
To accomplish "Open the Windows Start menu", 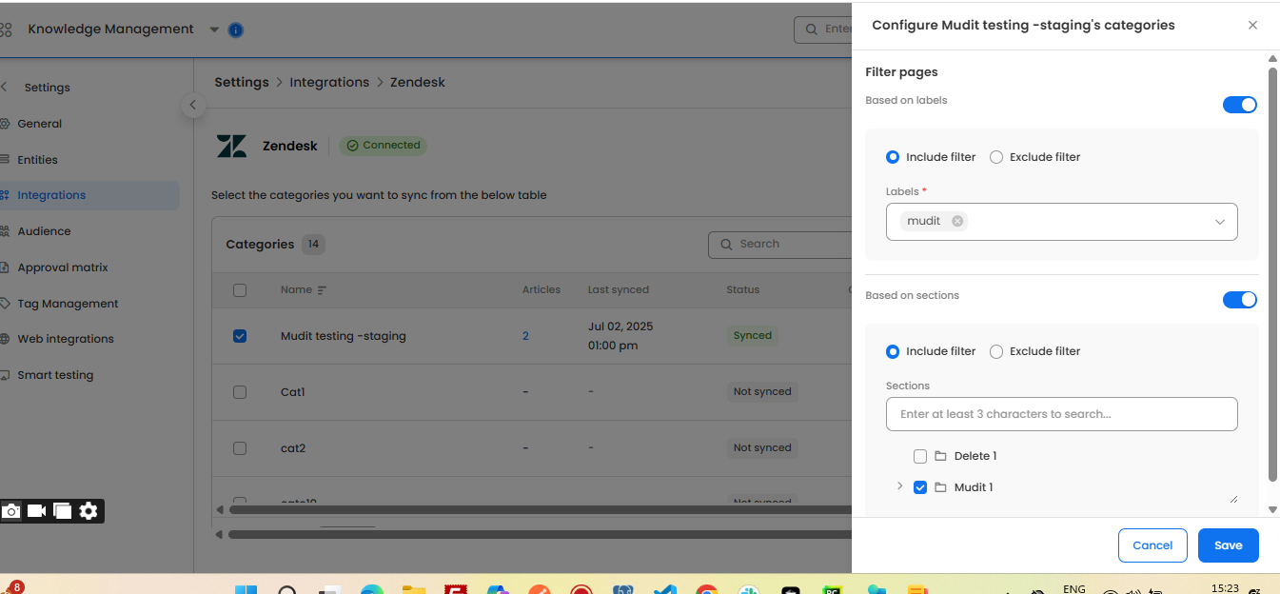I will [246, 590].
